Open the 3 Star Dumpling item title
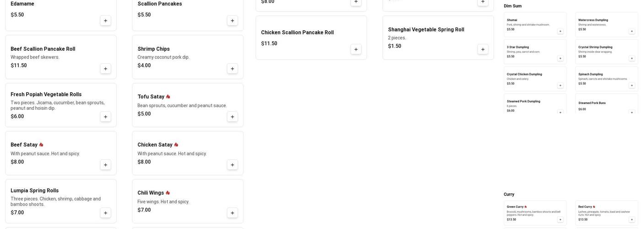 pyautogui.click(x=518, y=47)
